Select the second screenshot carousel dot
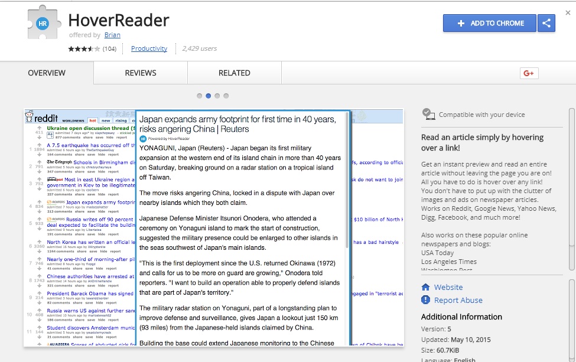The height and width of the screenshot is (362, 576). pyautogui.click(x=209, y=96)
